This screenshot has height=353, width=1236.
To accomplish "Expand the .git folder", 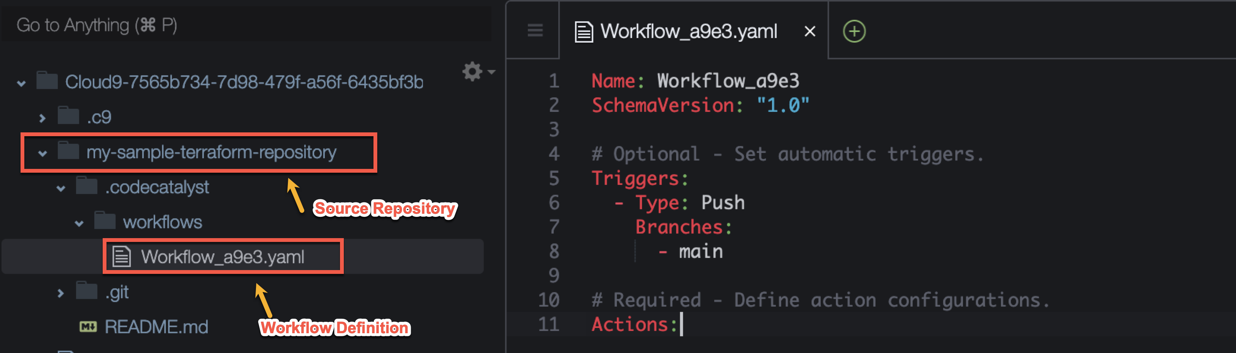I will point(60,292).
